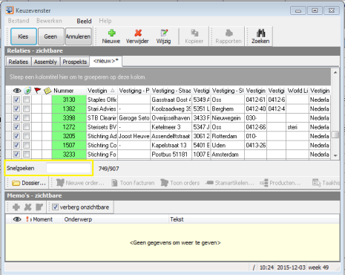345x275 pixels.
Task: Click the scroll up arrow of Relaties grid
Action: pyautogui.click(x=335, y=72)
